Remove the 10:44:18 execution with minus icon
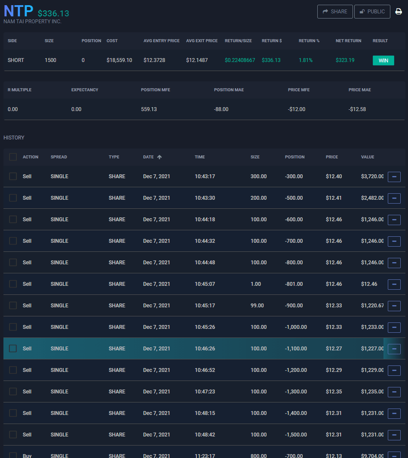 pyautogui.click(x=394, y=220)
